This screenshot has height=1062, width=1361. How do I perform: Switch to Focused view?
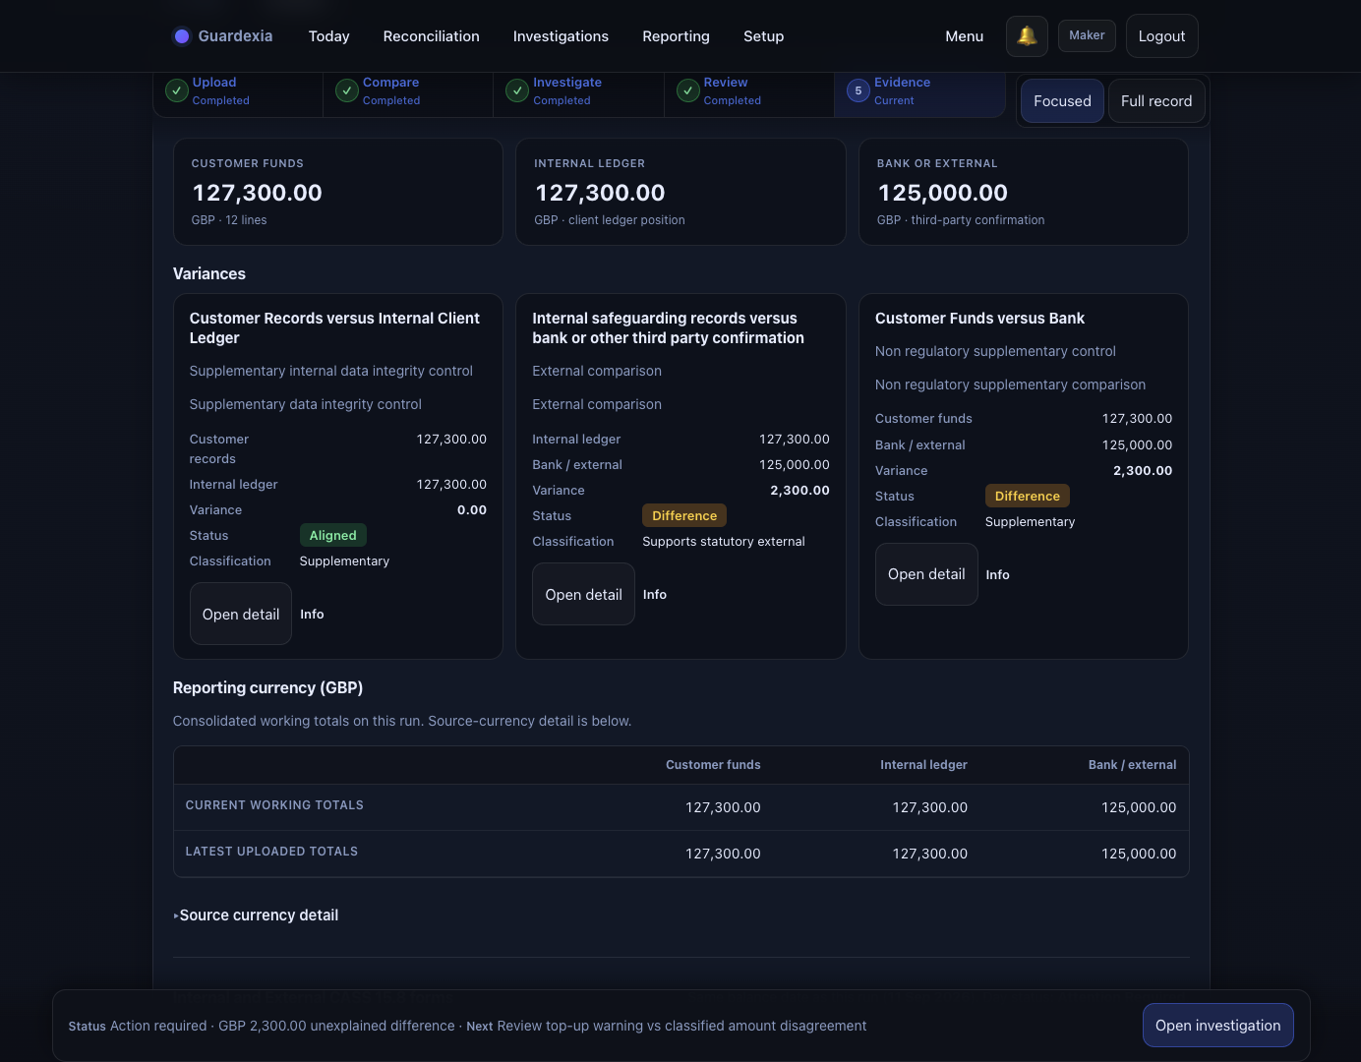tap(1062, 101)
